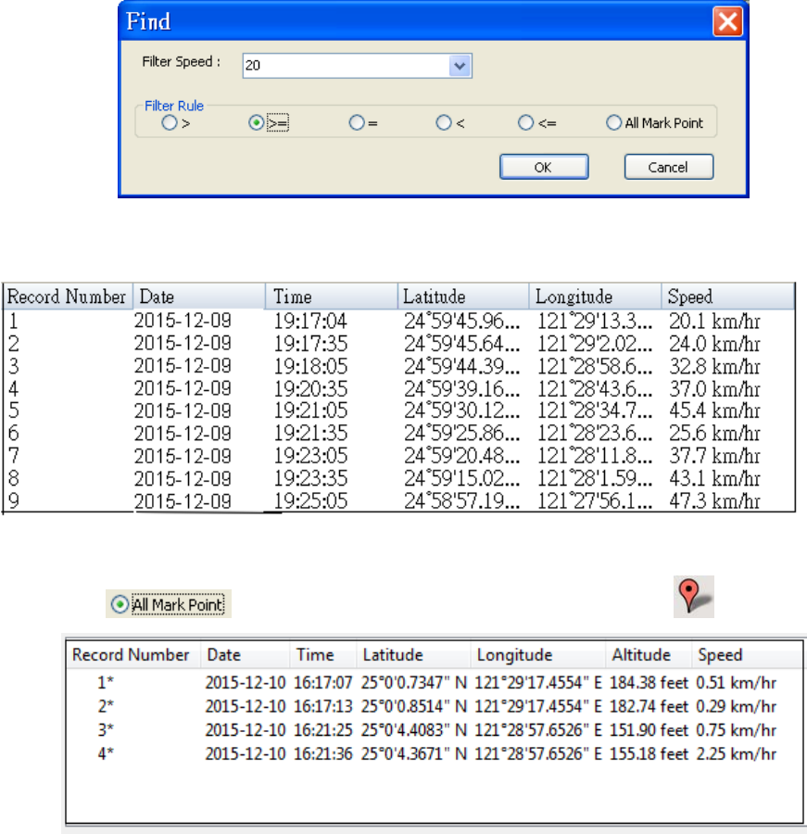Select the row with time 19:21:35
Image resolution: width=807 pixels, height=834 pixels.
(399, 433)
